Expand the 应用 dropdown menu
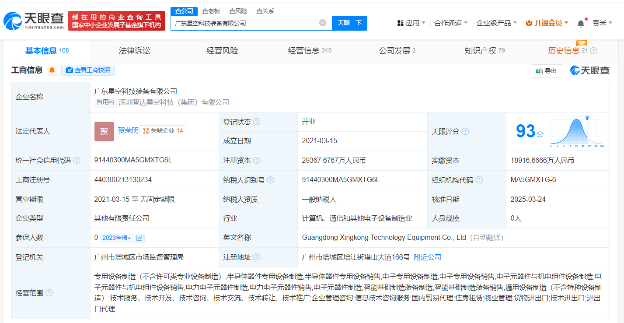 tap(411, 23)
